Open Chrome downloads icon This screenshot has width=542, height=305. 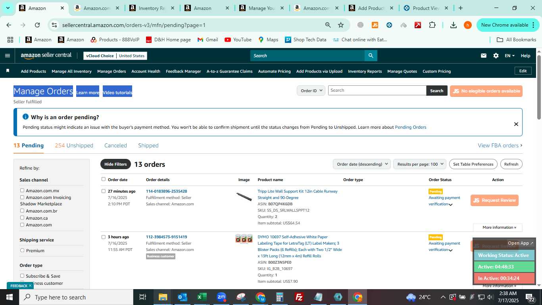pyautogui.click(x=453, y=25)
